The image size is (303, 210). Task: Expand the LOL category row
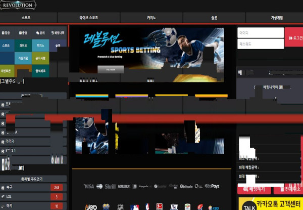coord(33,197)
